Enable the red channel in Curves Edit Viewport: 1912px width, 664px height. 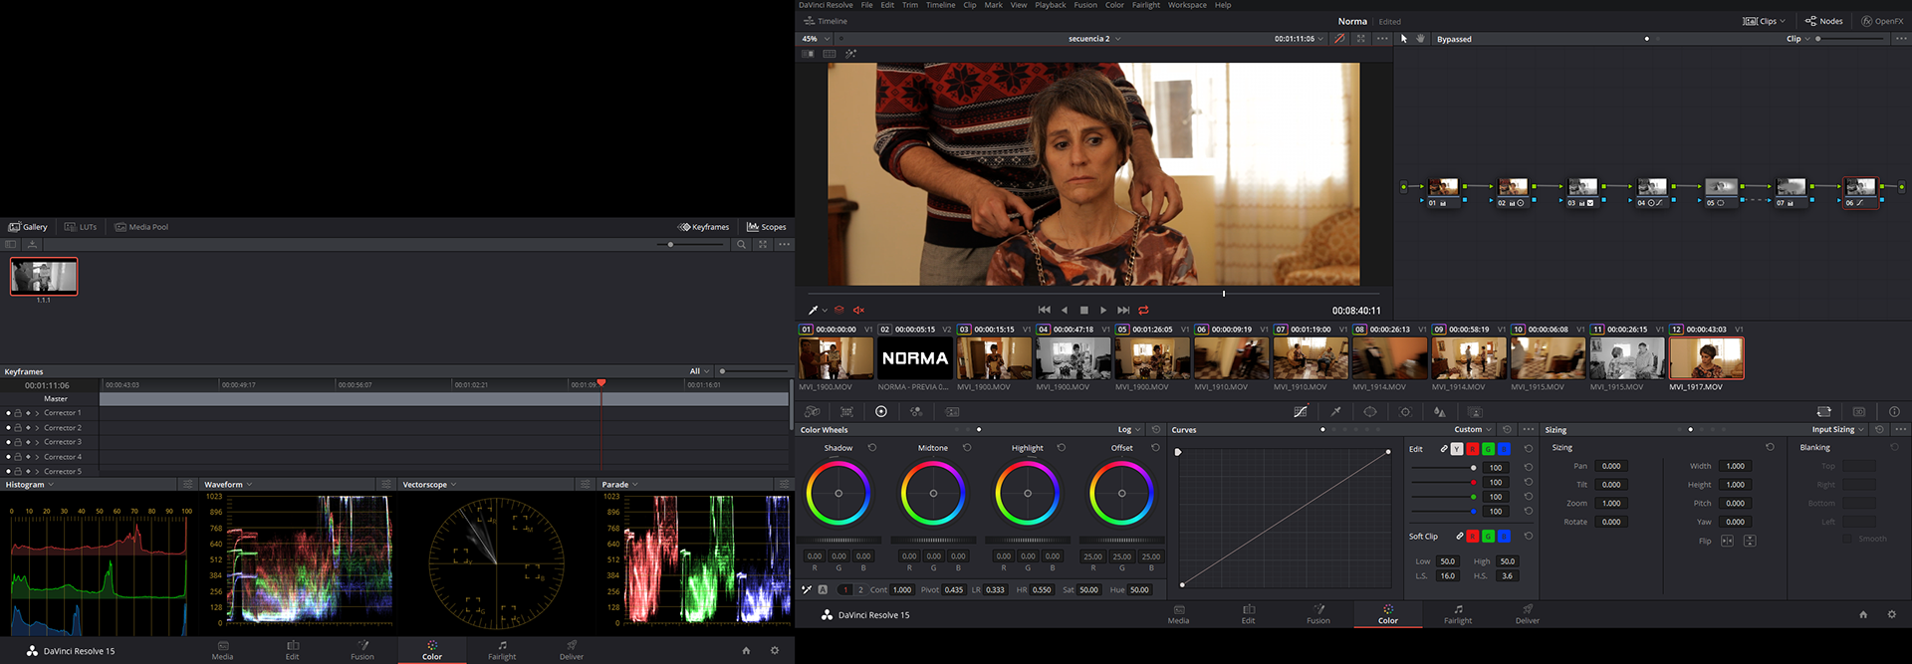click(1472, 449)
